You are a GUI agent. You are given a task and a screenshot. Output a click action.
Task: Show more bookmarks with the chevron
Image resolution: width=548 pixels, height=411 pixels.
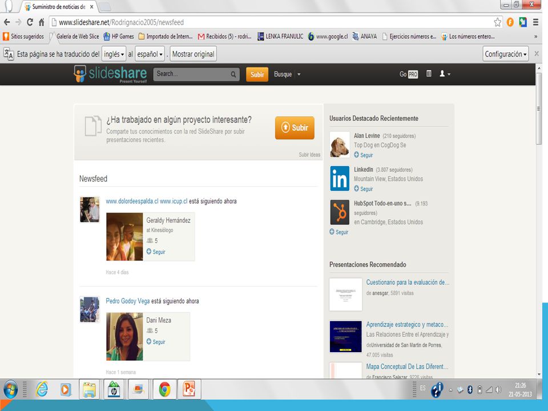[x=536, y=37]
